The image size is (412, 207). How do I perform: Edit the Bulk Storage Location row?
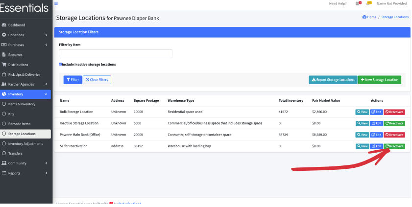click(x=377, y=112)
